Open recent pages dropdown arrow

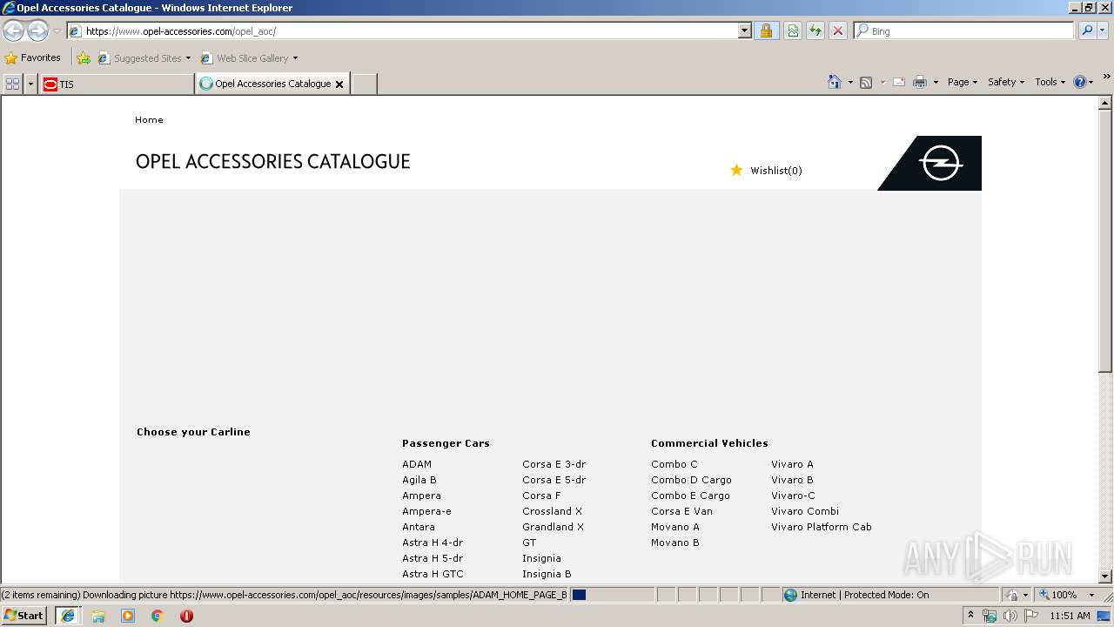pos(57,31)
